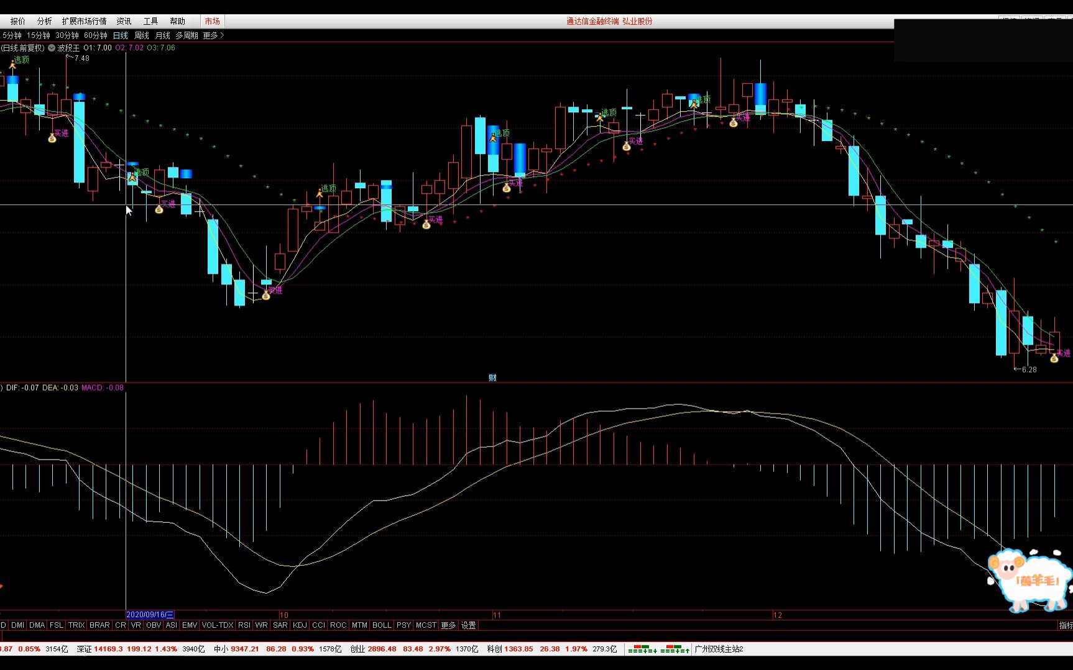This screenshot has width=1073, height=670.
Task: Switch chart to 30分钟 period
Action: 67,36
